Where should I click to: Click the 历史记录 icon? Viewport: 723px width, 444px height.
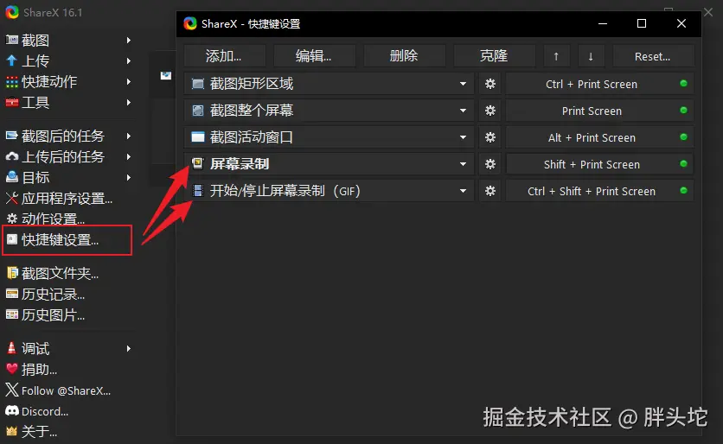pyautogui.click(x=11, y=294)
